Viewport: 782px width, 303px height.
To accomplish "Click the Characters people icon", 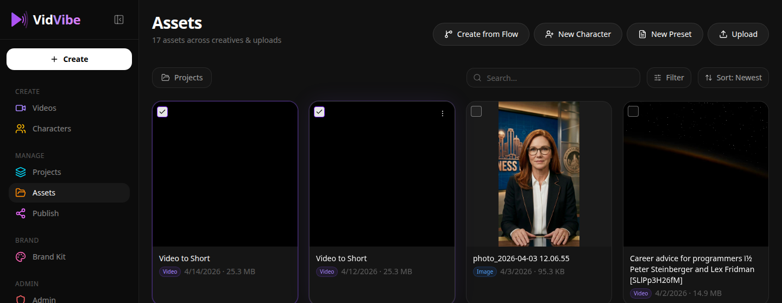I will pos(21,129).
